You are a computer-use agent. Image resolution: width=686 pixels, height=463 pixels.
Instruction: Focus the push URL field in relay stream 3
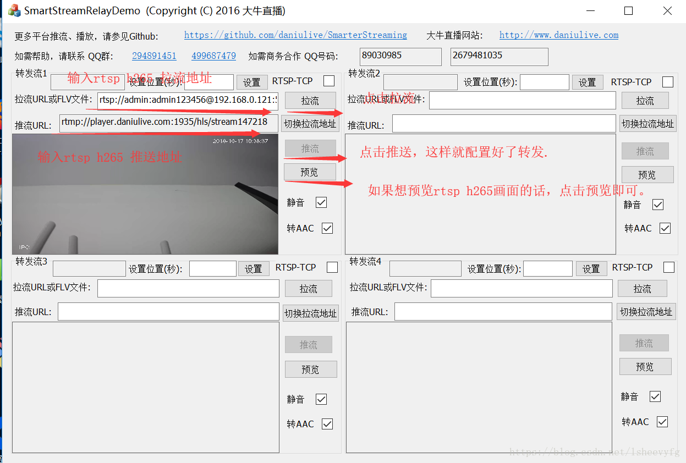[x=168, y=312]
